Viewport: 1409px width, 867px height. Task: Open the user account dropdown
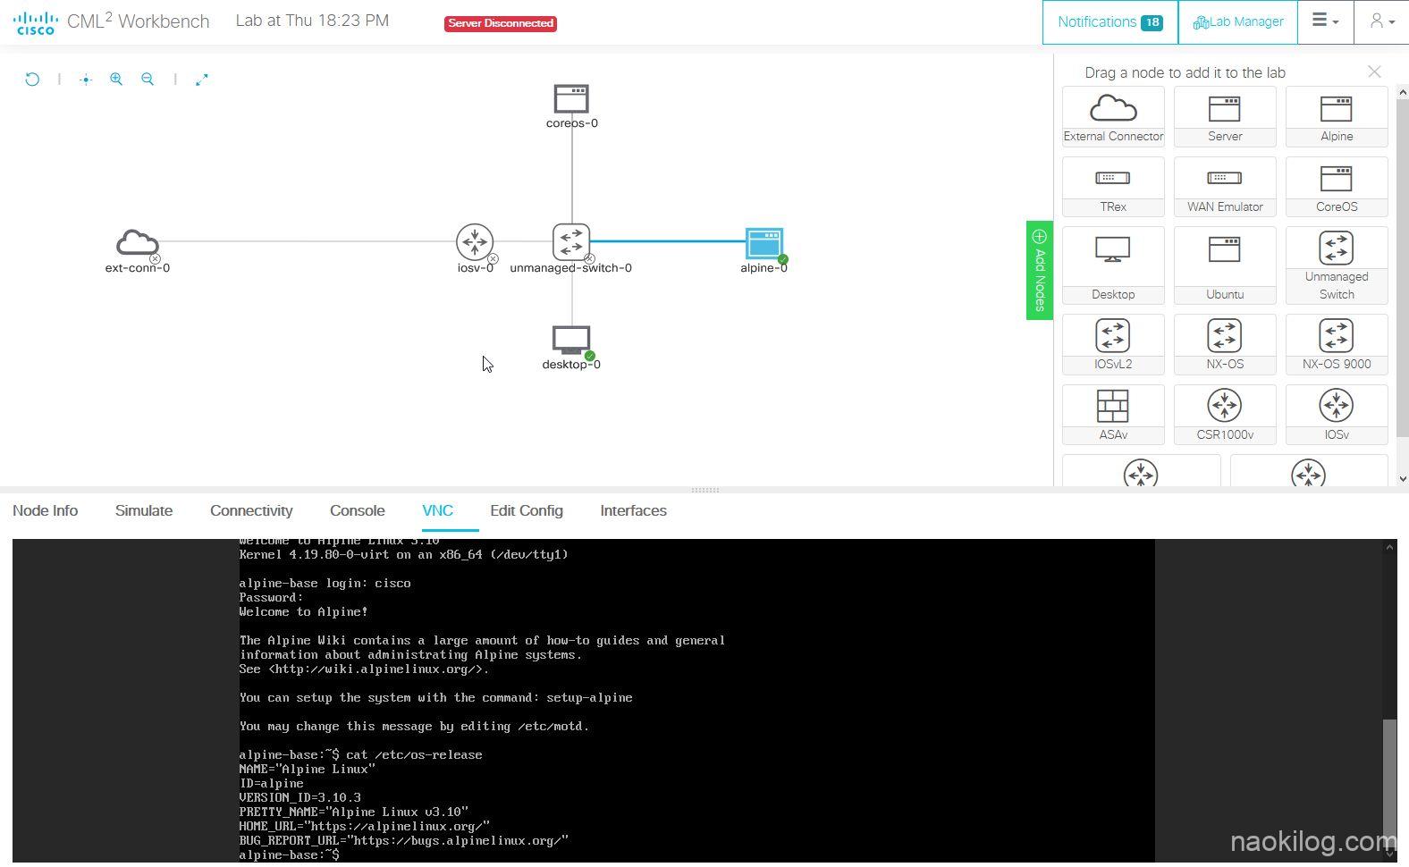click(1381, 21)
